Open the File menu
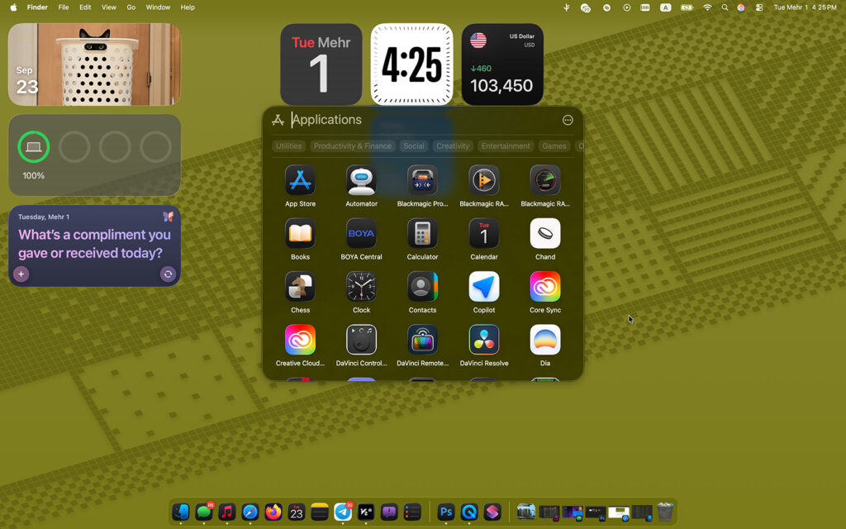The height and width of the screenshot is (529, 846). [x=63, y=7]
